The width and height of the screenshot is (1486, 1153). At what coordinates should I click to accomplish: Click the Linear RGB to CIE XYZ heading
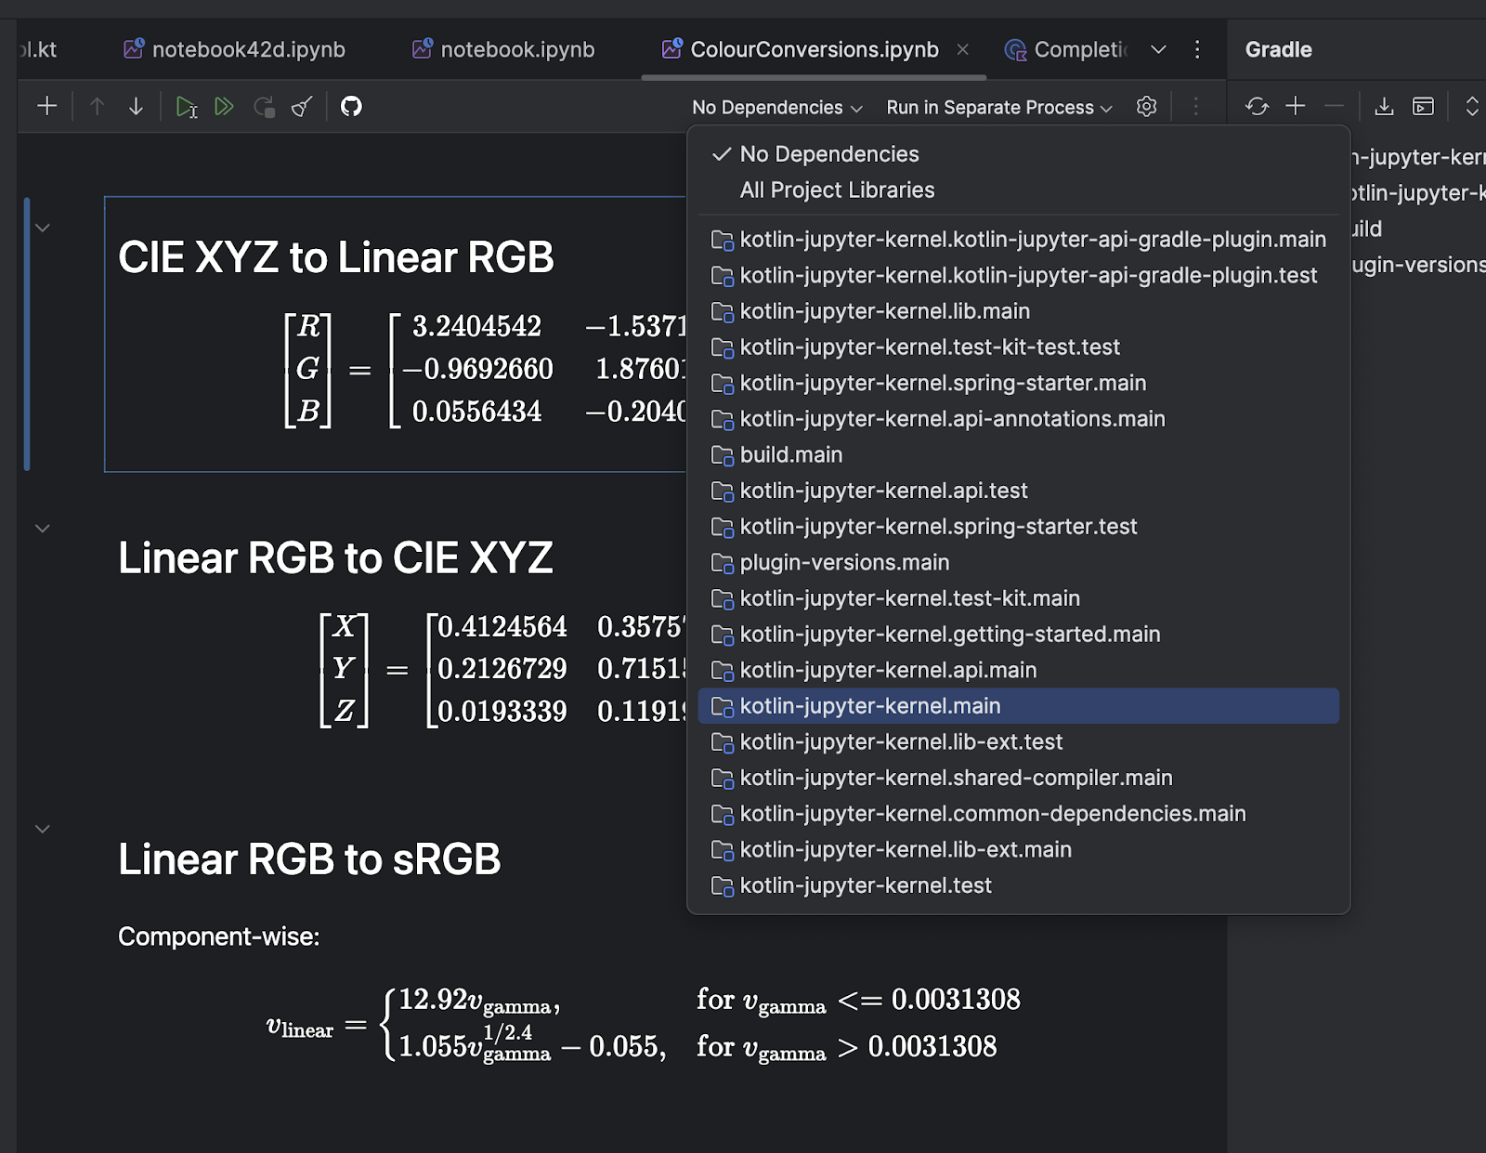click(335, 558)
